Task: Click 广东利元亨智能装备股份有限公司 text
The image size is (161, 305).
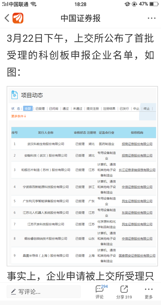Action: 46,201
